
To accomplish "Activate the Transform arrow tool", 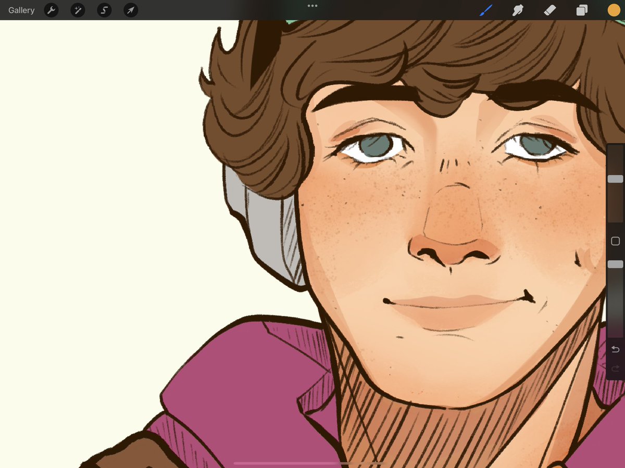I will click(131, 10).
